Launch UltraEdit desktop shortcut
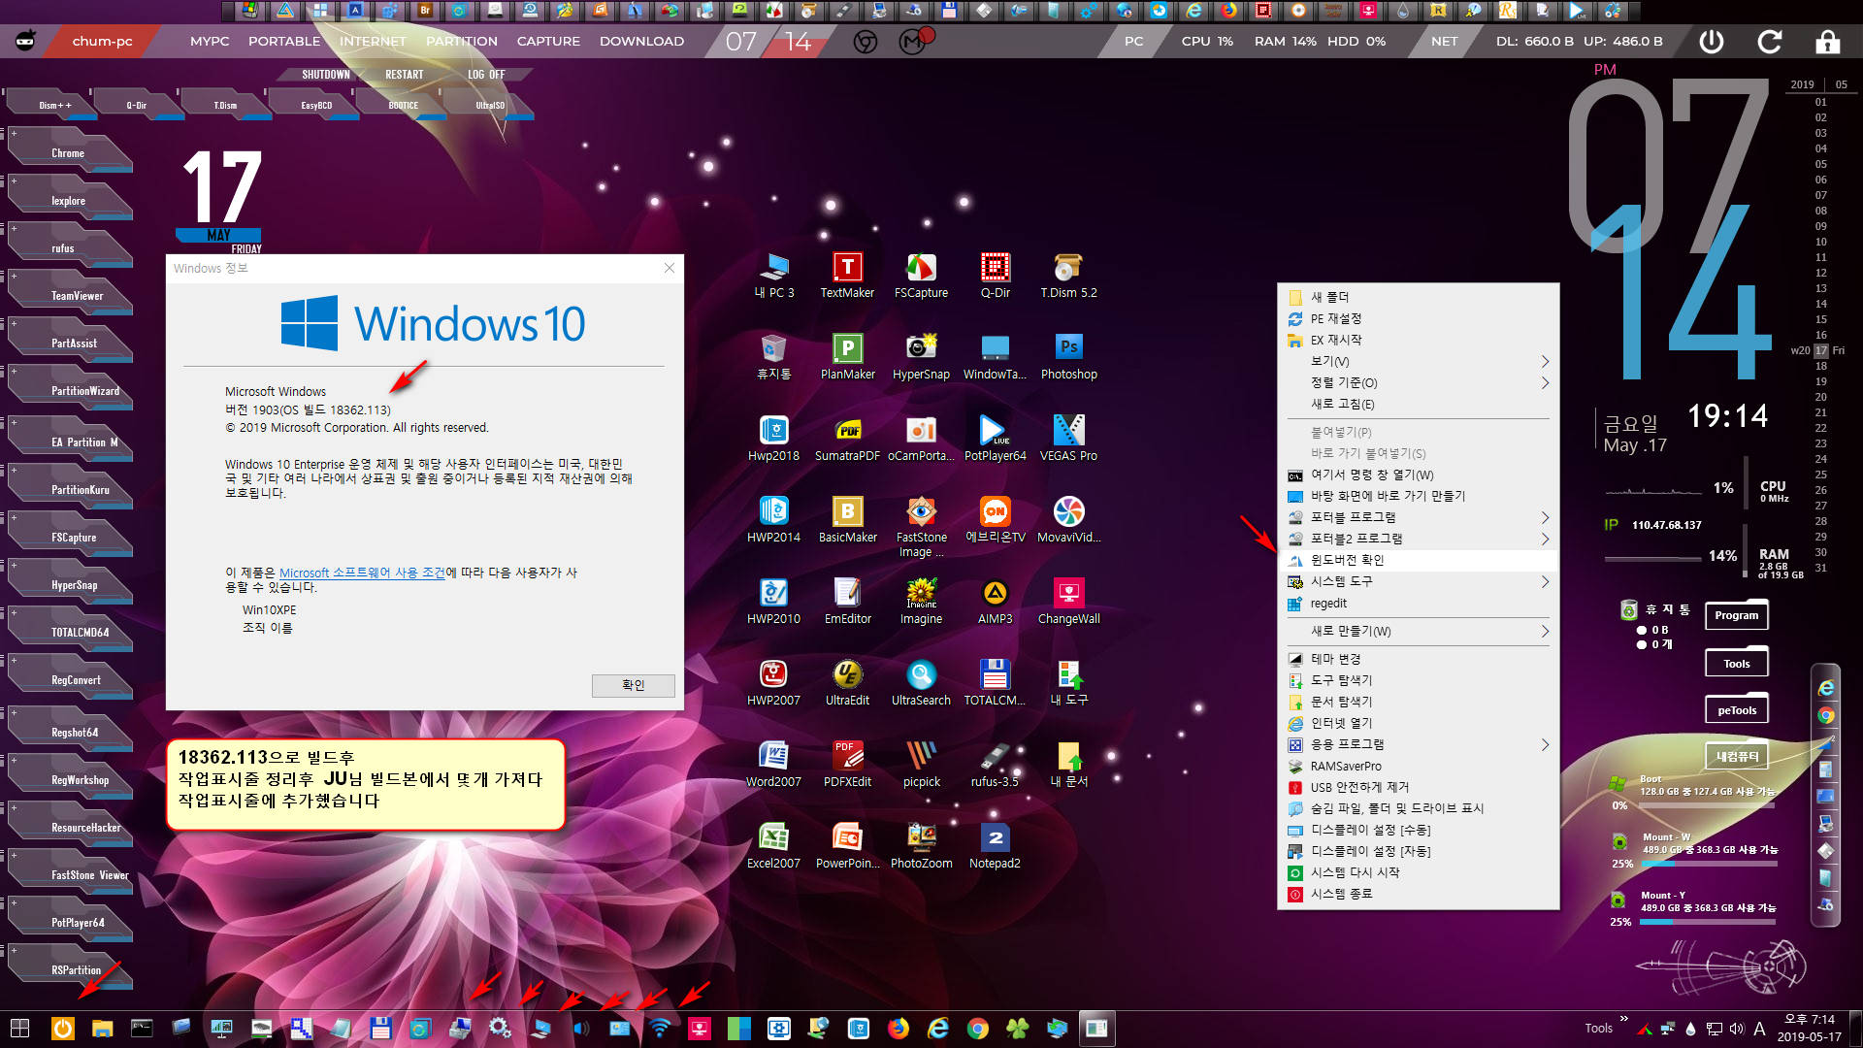This screenshot has width=1863, height=1048. pos(847,683)
